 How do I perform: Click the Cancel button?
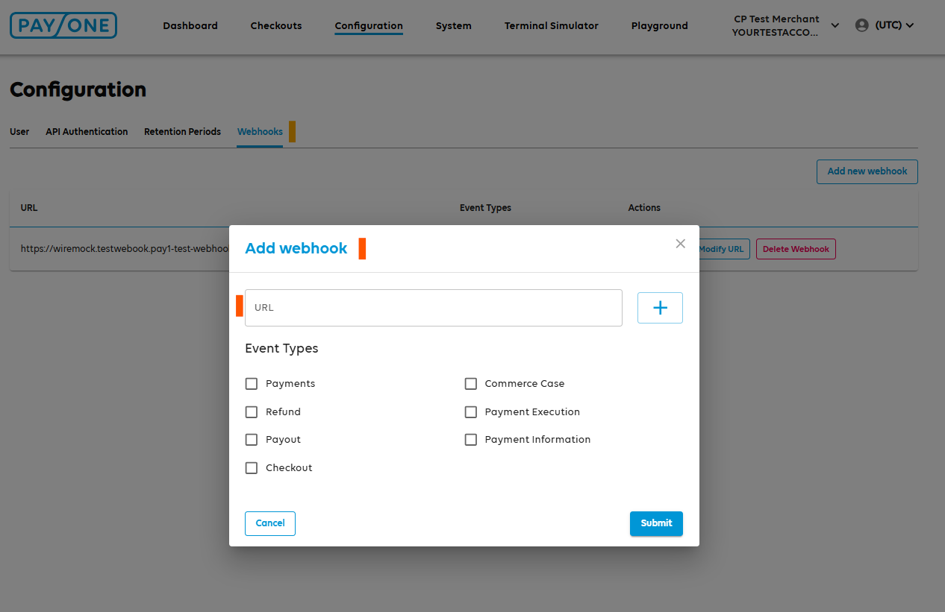270,523
